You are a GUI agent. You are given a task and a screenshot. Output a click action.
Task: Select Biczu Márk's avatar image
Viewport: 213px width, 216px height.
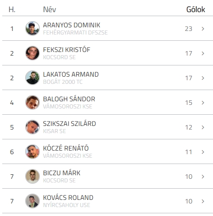(x=32, y=176)
